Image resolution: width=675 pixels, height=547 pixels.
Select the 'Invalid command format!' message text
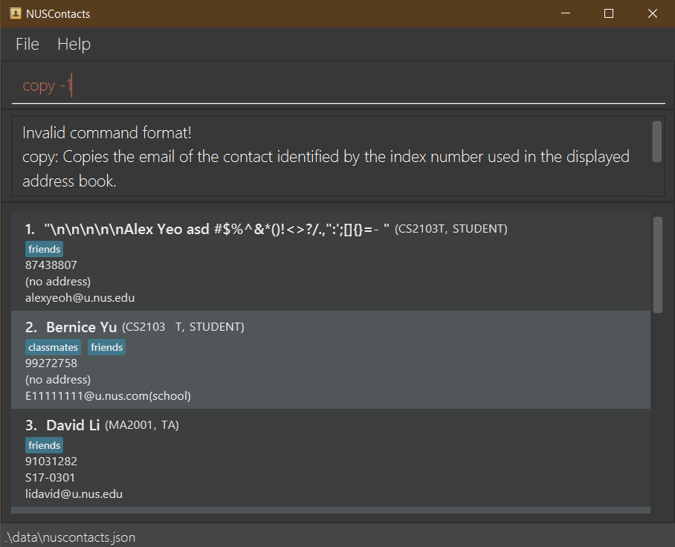(107, 132)
